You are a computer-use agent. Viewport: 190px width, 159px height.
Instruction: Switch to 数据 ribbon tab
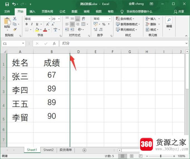[74, 11]
